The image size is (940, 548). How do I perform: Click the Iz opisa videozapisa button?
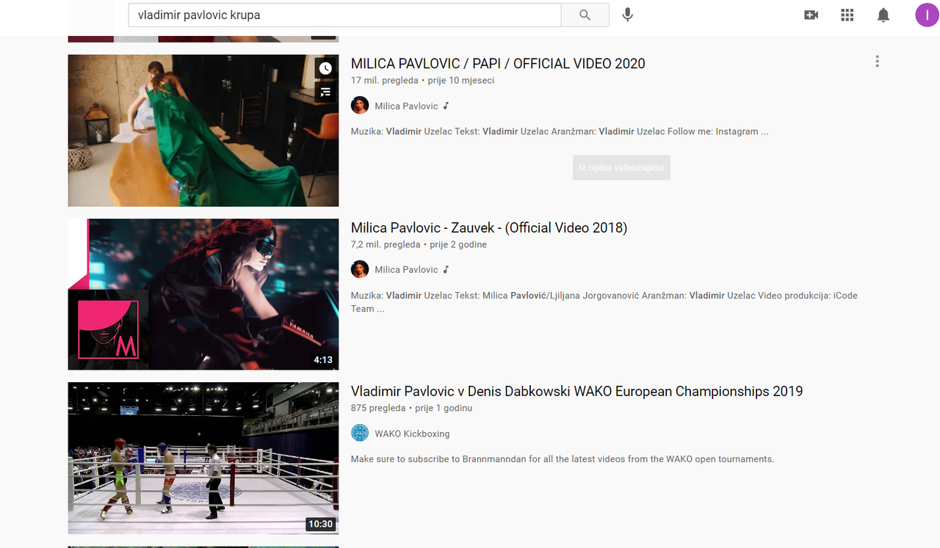coord(621,167)
